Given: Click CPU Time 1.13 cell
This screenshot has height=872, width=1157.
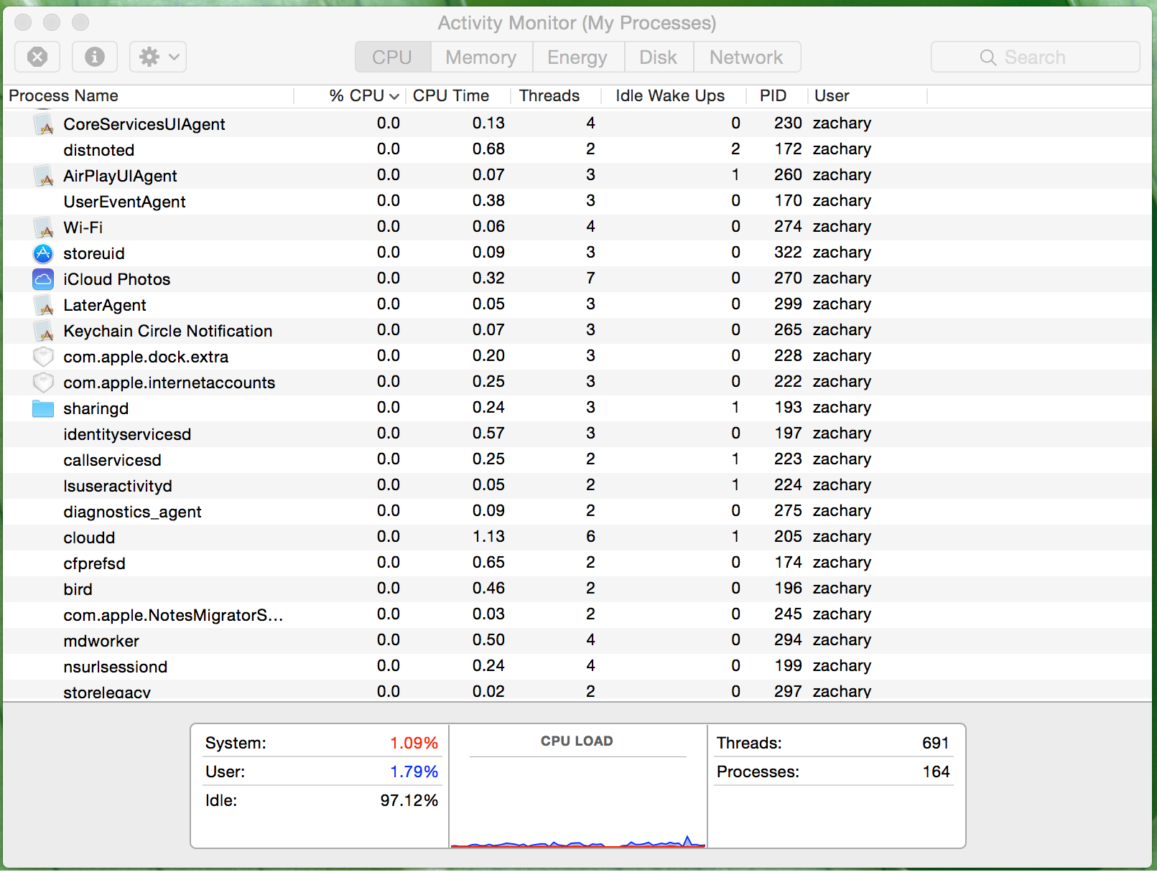Looking at the screenshot, I should 488,536.
